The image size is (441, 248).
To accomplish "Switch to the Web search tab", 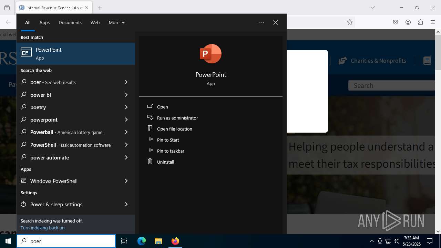I will 95,22.
